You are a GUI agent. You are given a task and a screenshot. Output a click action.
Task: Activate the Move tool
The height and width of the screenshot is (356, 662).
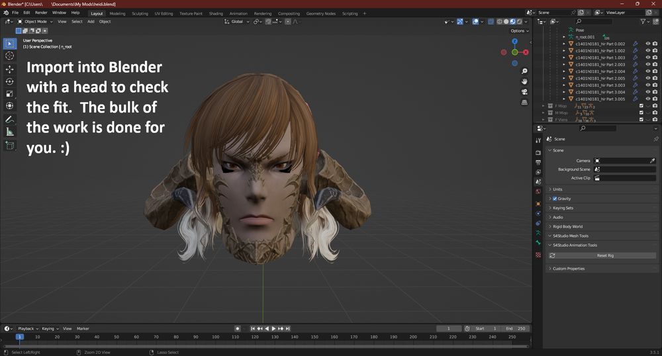pyautogui.click(x=10, y=69)
